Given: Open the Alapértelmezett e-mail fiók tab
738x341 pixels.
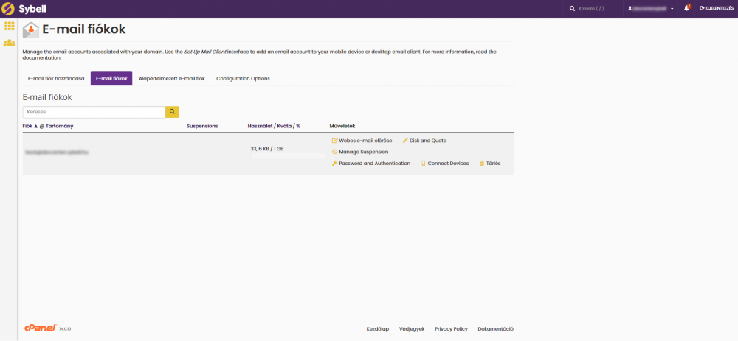Looking at the screenshot, I should tap(172, 79).
